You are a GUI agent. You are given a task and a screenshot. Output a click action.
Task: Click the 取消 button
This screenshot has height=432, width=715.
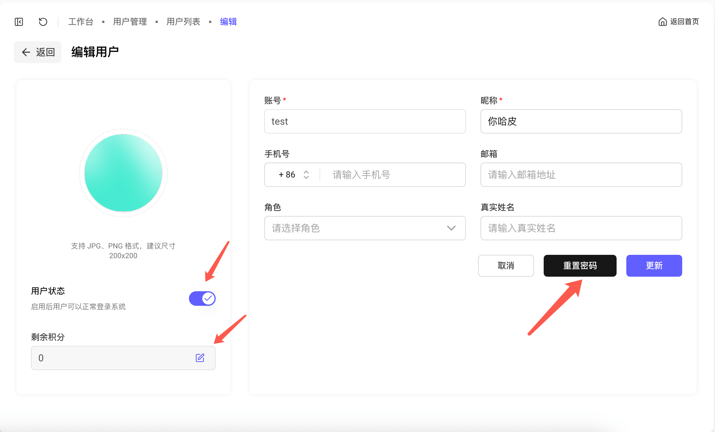click(x=506, y=266)
